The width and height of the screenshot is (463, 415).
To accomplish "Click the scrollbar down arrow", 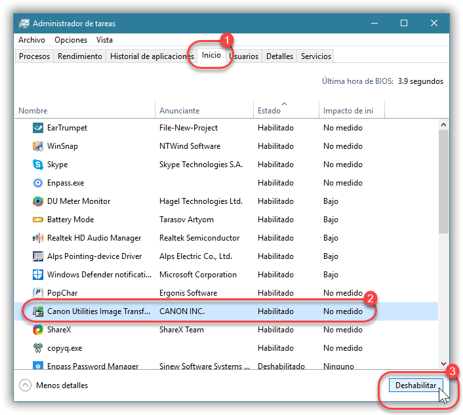I will [443, 364].
